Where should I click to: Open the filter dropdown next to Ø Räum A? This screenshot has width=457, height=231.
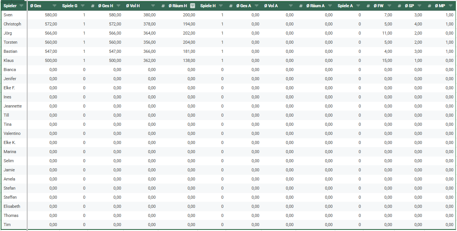(330, 6)
